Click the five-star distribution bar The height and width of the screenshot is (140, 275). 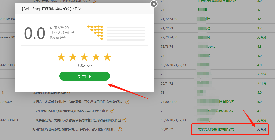(125, 28)
